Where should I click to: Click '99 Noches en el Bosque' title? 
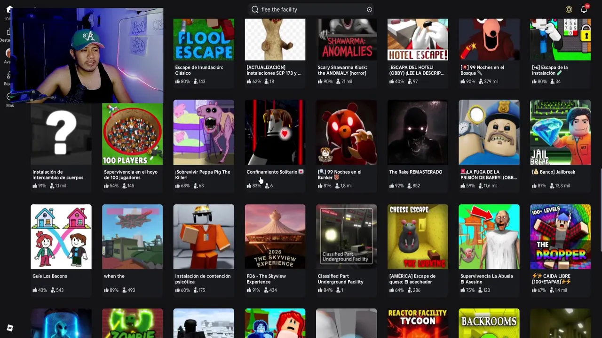[482, 70]
